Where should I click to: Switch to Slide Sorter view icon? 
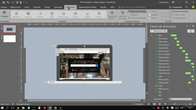pyautogui.click(x=154, y=104)
